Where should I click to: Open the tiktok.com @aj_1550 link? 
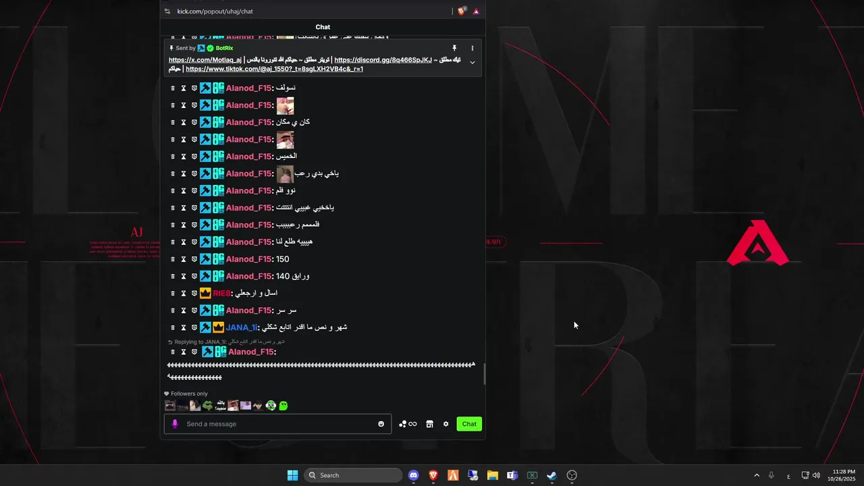coord(274,69)
